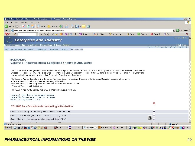Click the EU stars logo
Image resolution: width=195 pixels, height=146 pixels.
[x=9, y=40]
